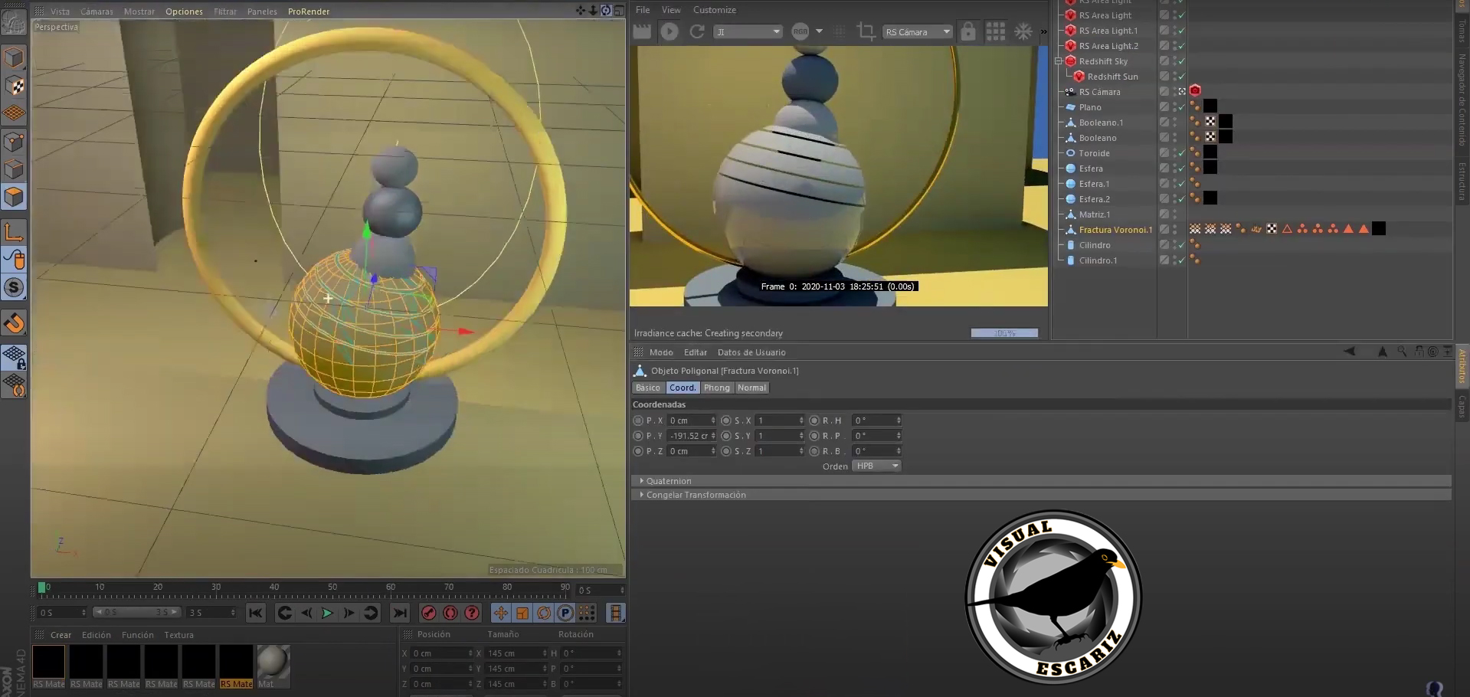Toggle the enabled checkmark for Toroide
The image size is (1470, 697).
pos(1181,153)
